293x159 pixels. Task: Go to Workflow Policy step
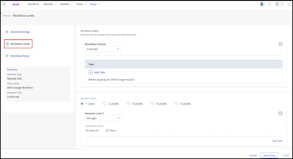click(20, 56)
